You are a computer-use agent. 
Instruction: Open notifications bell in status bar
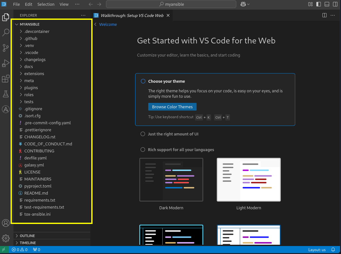coord(333,250)
